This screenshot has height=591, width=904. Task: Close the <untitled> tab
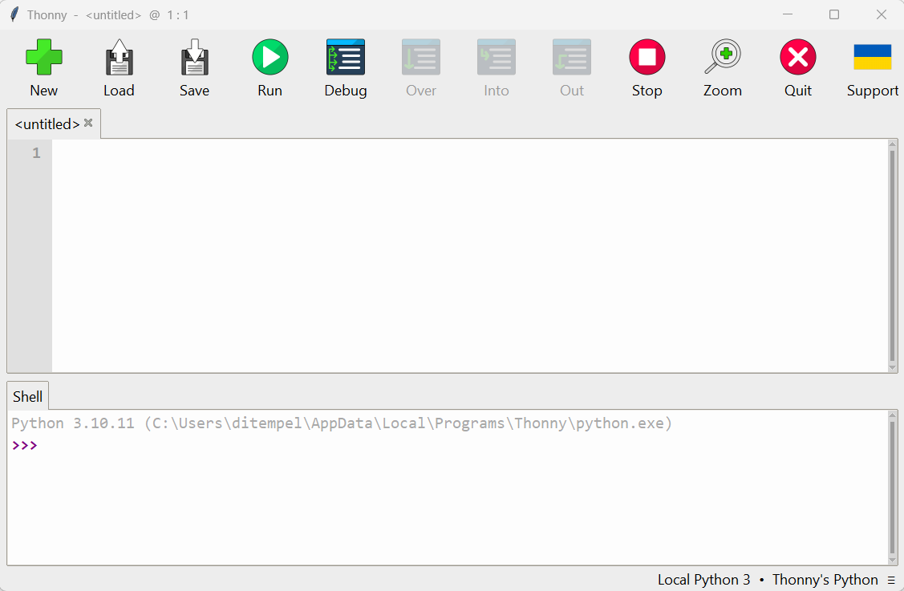[x=88, y=123]
